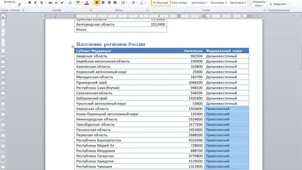Apply the Без интер... style

click(x=180, y=3)
